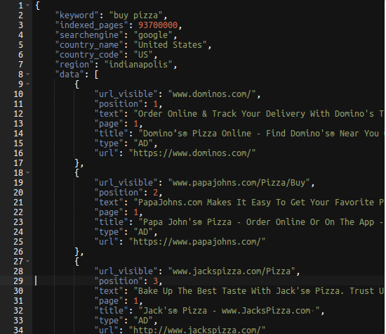Screen dimensions: 386x334
Task: Click the http://www.jackspizza.com/ url string
Action: [197, 330]
